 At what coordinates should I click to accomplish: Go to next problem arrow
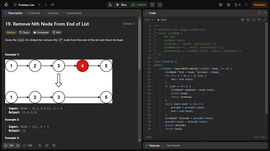click(x=46, y=5)
